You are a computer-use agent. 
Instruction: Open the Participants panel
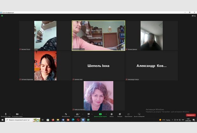click(77, 114)
